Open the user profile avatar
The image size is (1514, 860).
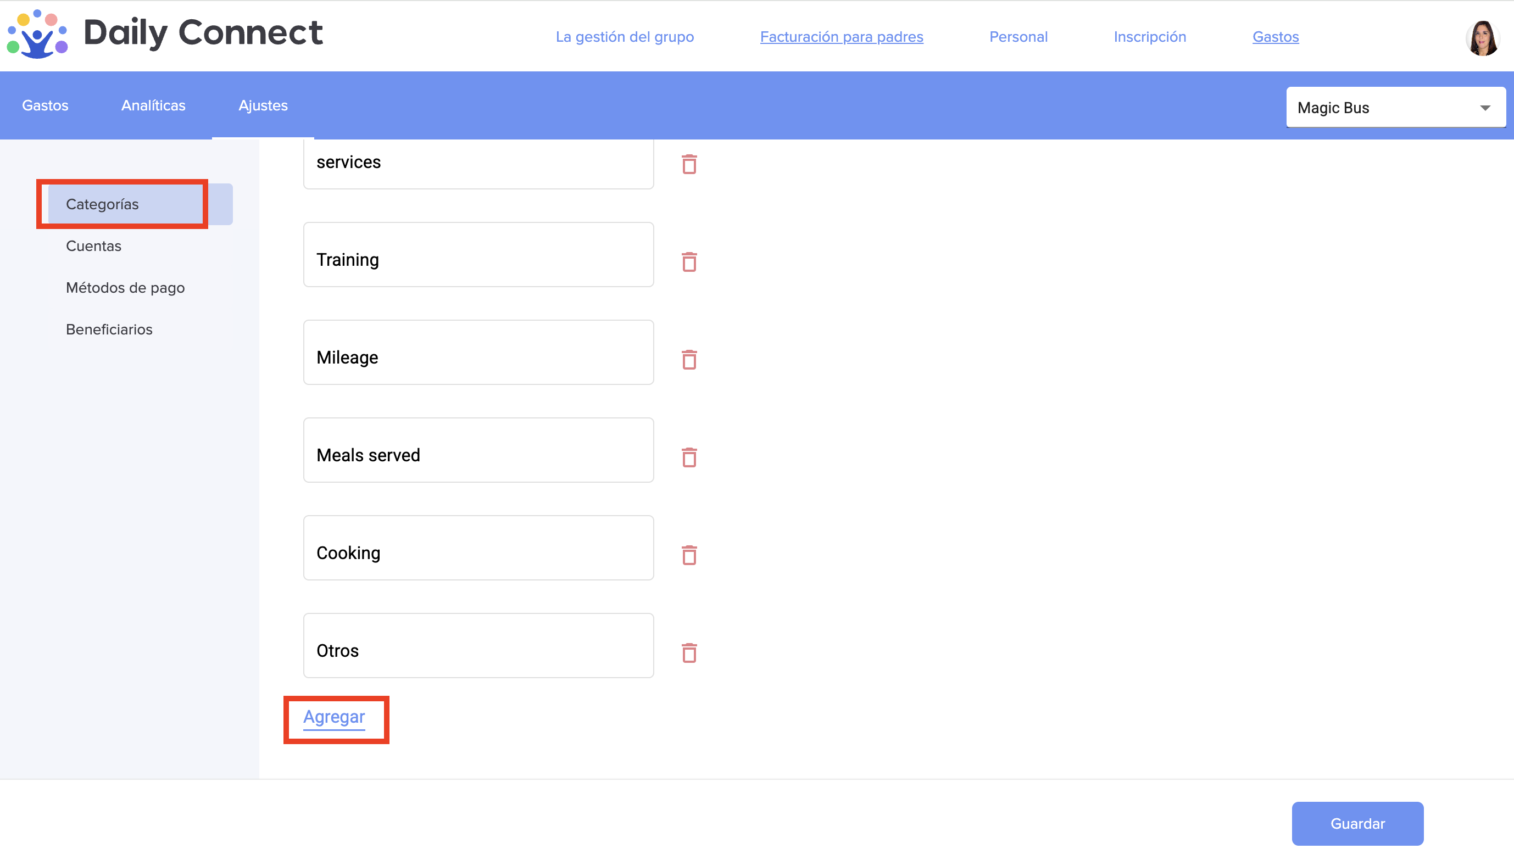[x=1482, y=38]
